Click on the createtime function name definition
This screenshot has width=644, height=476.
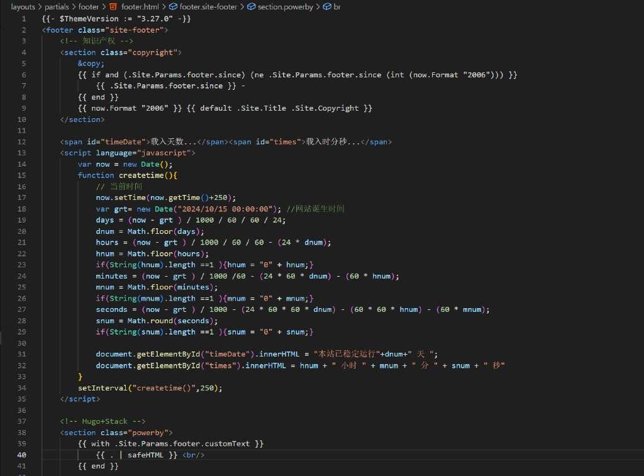click(139, 175)
